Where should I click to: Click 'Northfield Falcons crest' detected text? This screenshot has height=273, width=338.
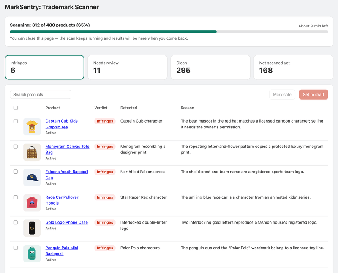click(142, 172)
